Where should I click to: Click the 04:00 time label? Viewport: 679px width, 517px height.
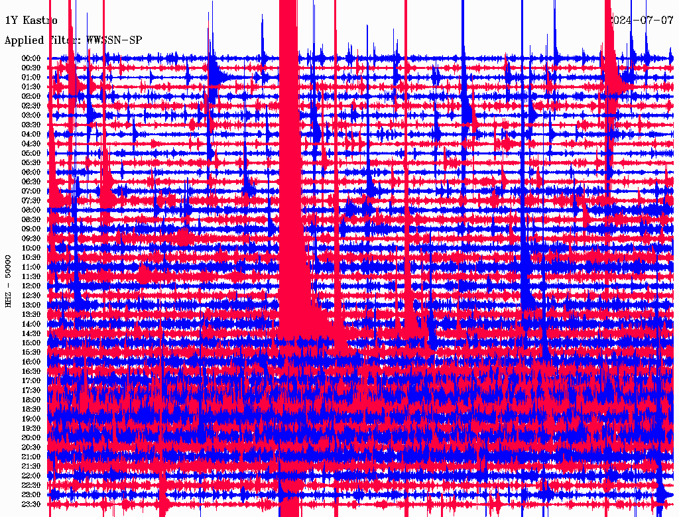point(31,135)
